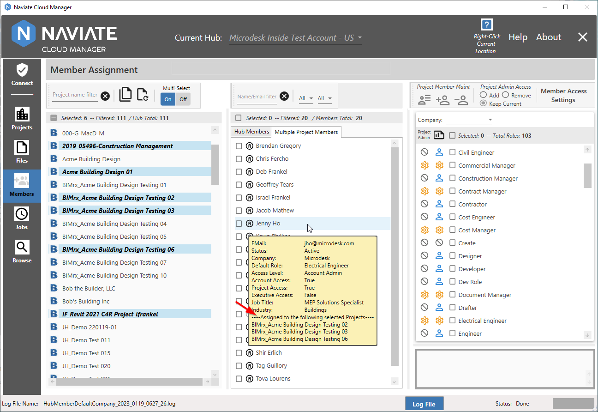Select the Add radio for Project Admin Access
The height and width of the screenshot is (412, 598).
coord(484,95)
